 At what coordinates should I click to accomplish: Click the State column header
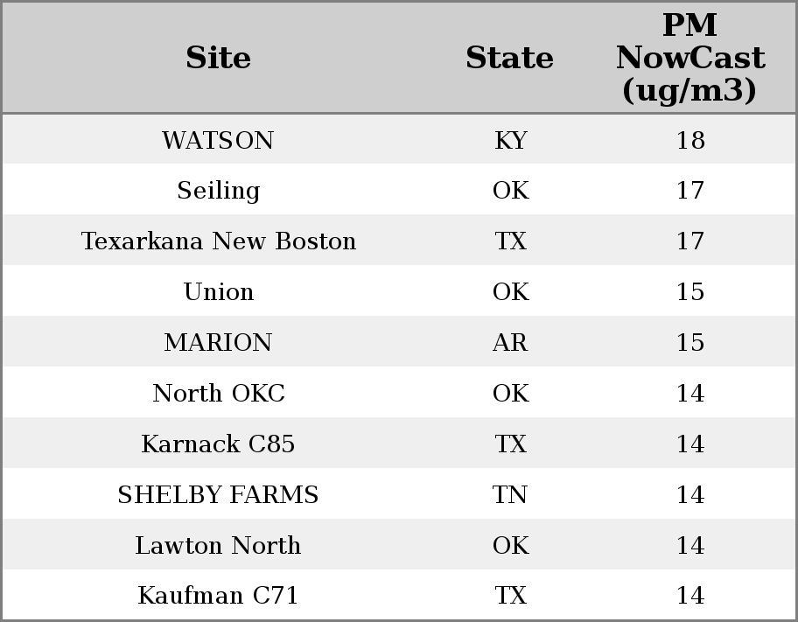(509, 58)
